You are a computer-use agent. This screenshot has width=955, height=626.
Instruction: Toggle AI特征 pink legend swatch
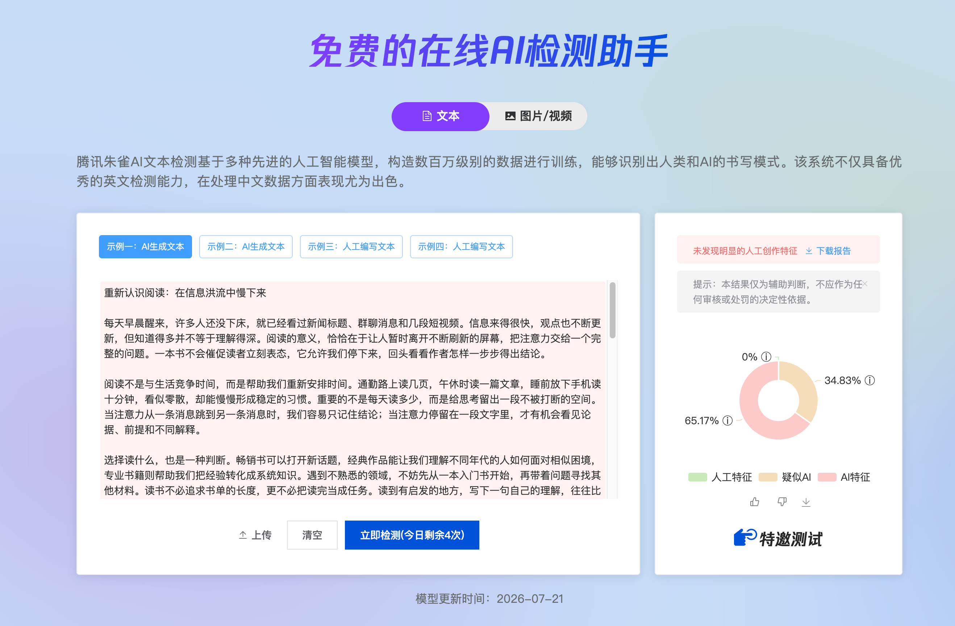[x=827, y=477]
